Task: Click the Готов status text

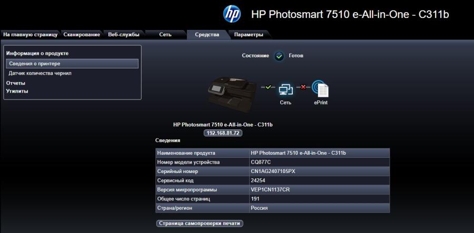Action: click(296, 56)
